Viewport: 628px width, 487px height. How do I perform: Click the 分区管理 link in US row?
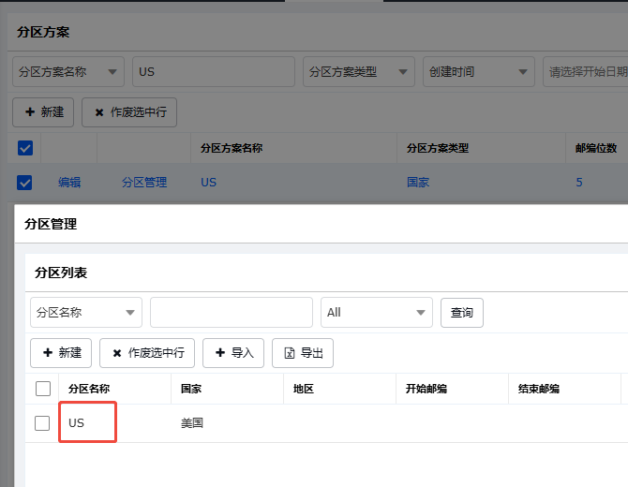[144, 183]
